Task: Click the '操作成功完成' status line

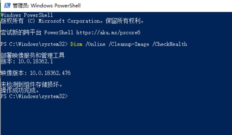Action: point(20,90)
